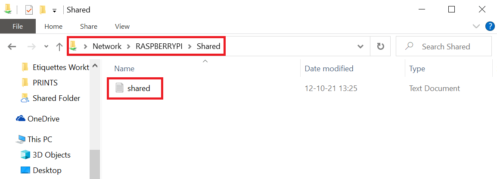
Task: Go up one level with up arrow
Action: click(x=59, y=47)
